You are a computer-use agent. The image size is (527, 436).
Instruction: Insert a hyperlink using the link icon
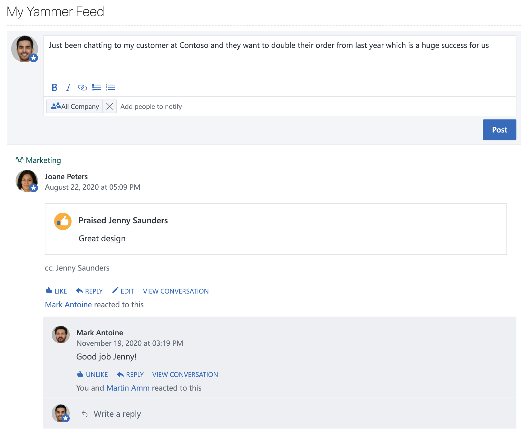pos(82,87)
